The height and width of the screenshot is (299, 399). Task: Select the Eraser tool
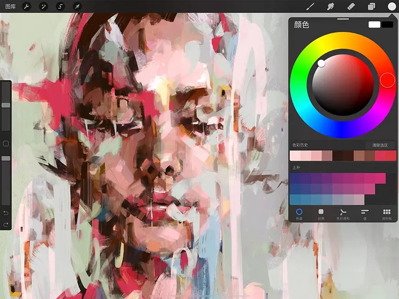351,6
